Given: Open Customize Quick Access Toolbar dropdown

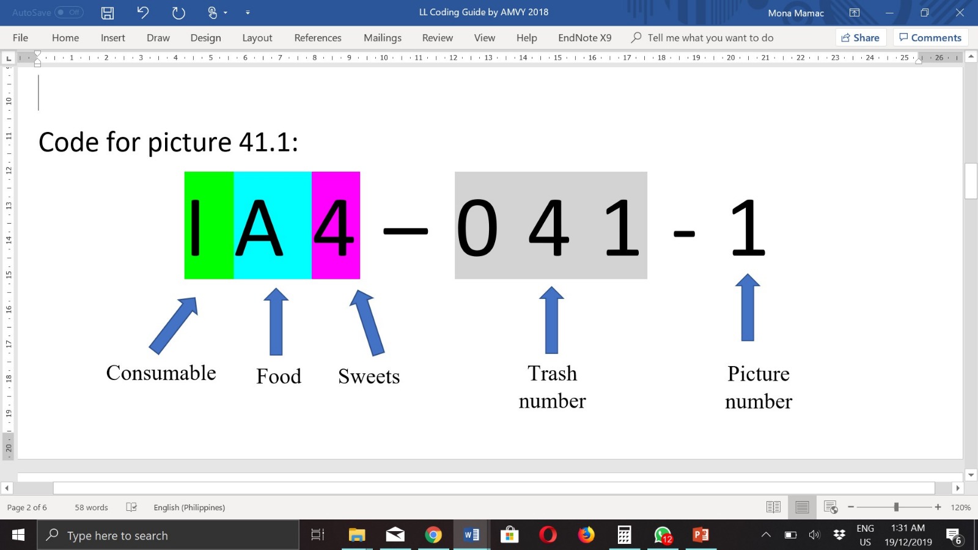Looking at the screenshot, I should (x=248, y=13).
